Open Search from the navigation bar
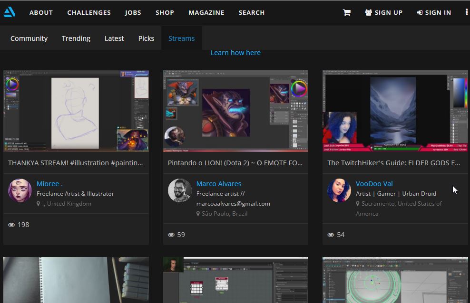This screenshot has width=470, height=303. (x=252, y=12)
